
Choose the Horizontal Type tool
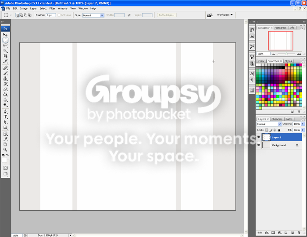[x=5, y=117]
